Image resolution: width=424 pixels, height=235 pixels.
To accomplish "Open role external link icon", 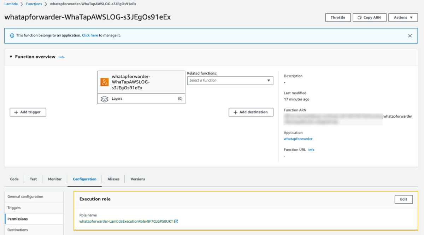I will pyautogui.click(x=176, y=222).
